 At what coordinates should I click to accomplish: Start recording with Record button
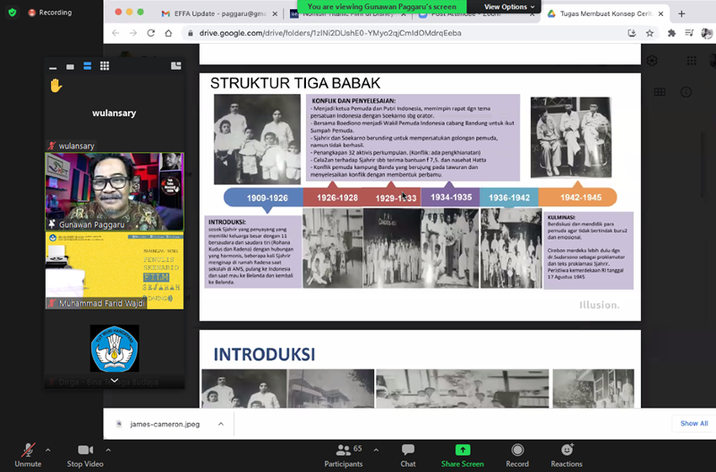point(517,455)
